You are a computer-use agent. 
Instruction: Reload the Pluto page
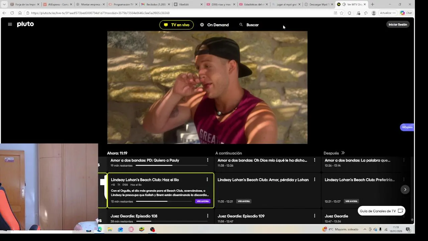(12, 13)
